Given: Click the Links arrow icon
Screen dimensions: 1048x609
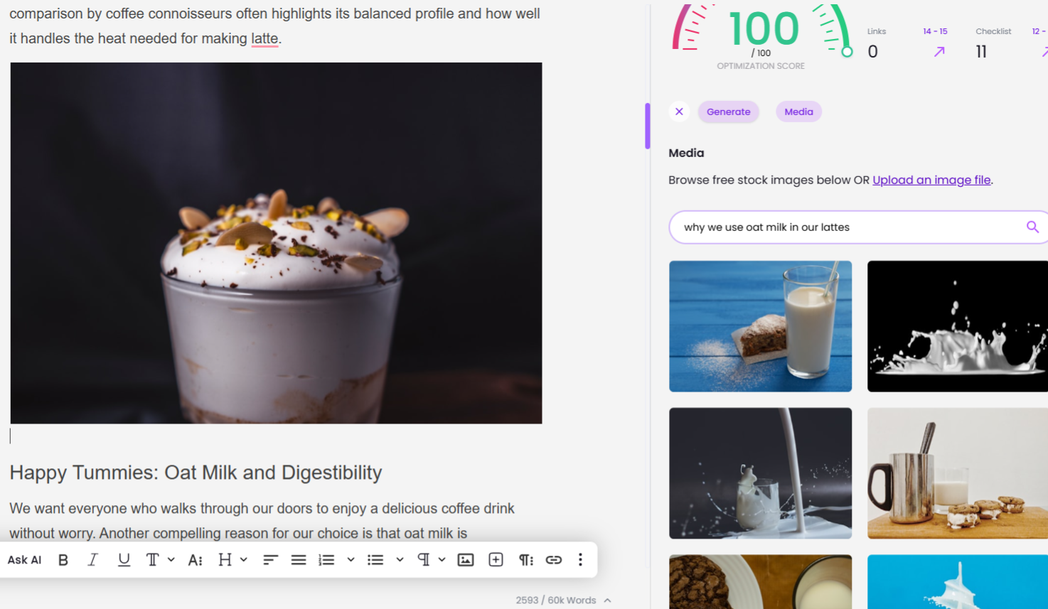Looking at the screenshot, I should pos(939,51).
